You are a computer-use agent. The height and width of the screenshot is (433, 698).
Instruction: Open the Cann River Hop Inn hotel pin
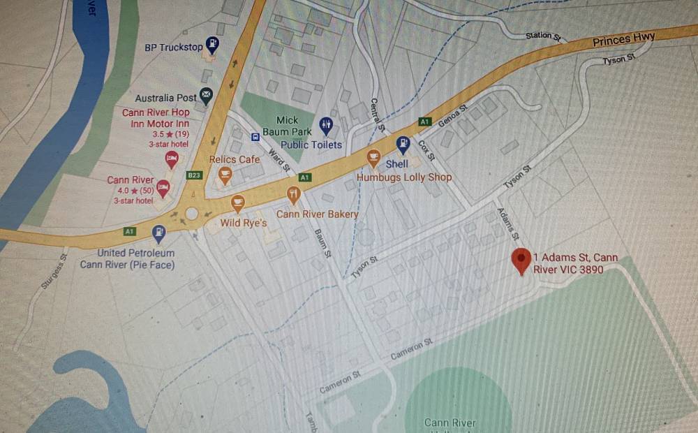pyautogui.click(x=172, y=159)
